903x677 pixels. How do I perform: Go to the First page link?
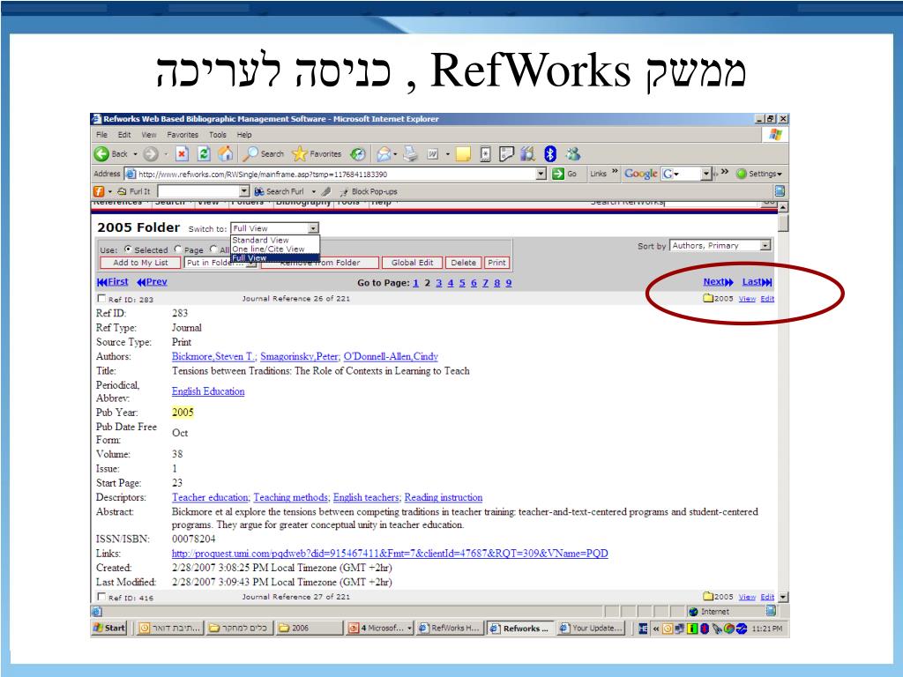pyautogui.click(x=113, y=281)
